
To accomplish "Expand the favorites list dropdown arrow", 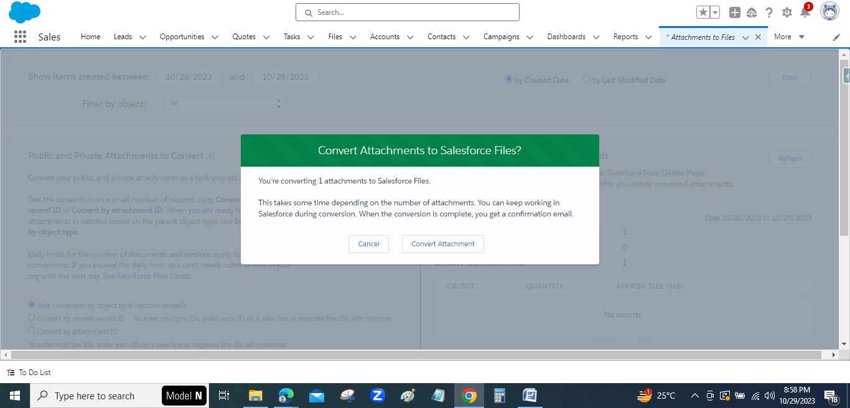I will point(715,12).
